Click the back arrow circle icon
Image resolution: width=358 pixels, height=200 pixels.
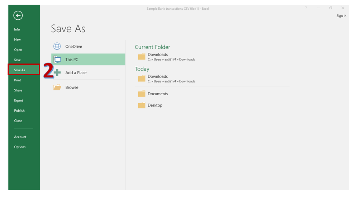18,15
